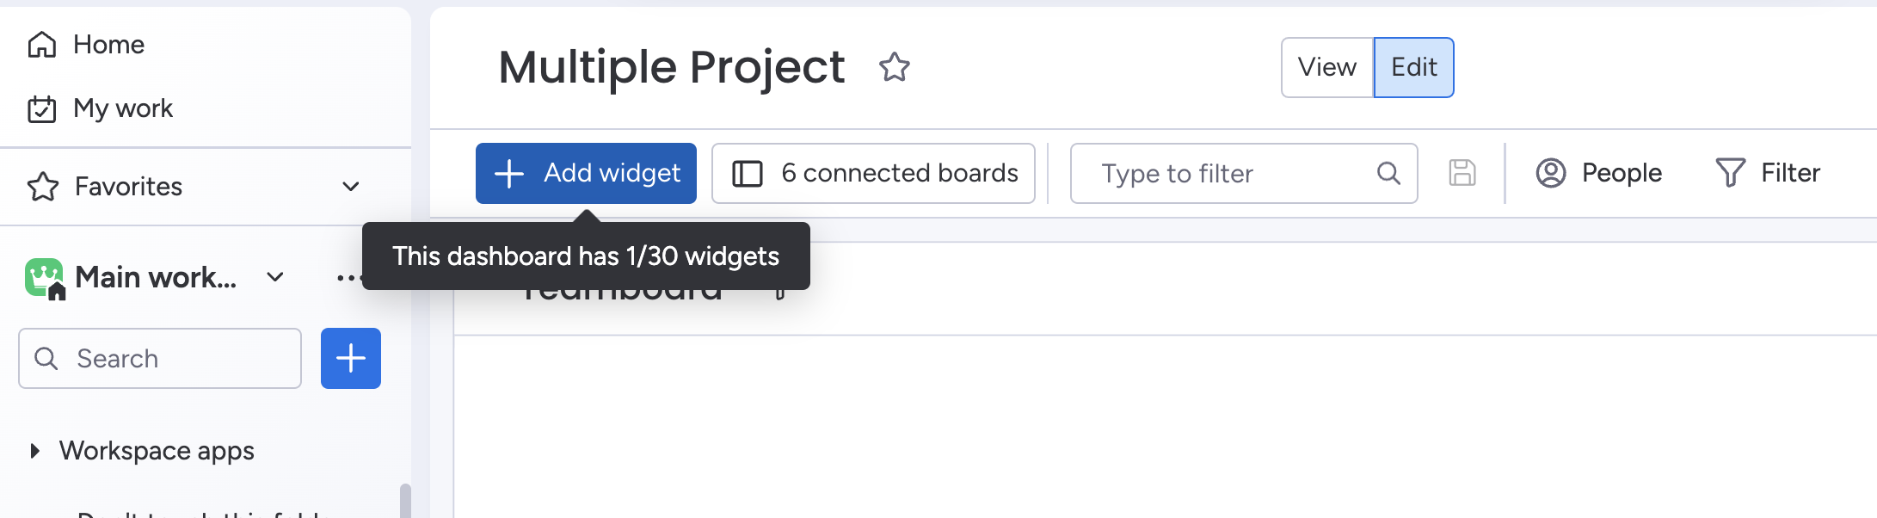Switch dashboard to Edit mode
This screenshot has height=518, width=1877.
click(x=1413, y=67)
